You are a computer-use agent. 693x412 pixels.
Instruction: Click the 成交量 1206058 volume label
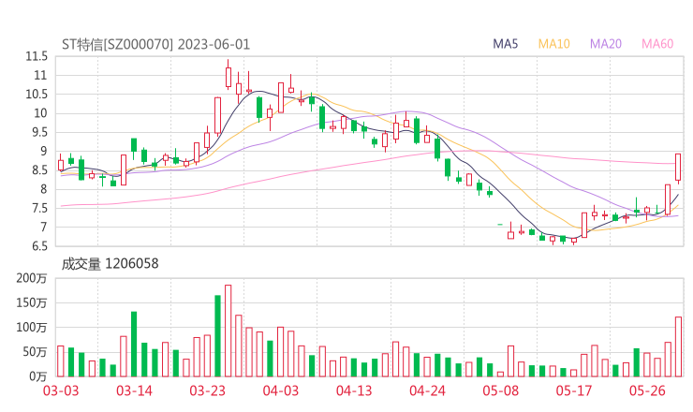pos(110,264)
